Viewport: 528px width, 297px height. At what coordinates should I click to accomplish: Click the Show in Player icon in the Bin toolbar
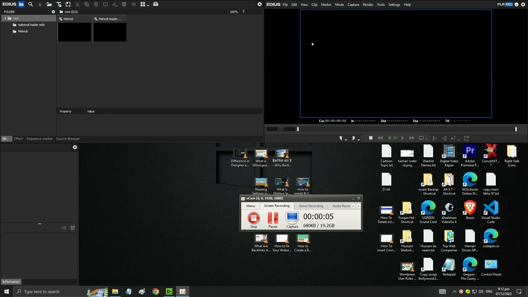[105, 4]
